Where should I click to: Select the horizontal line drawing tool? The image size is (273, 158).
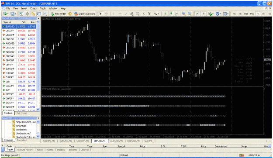120,14
